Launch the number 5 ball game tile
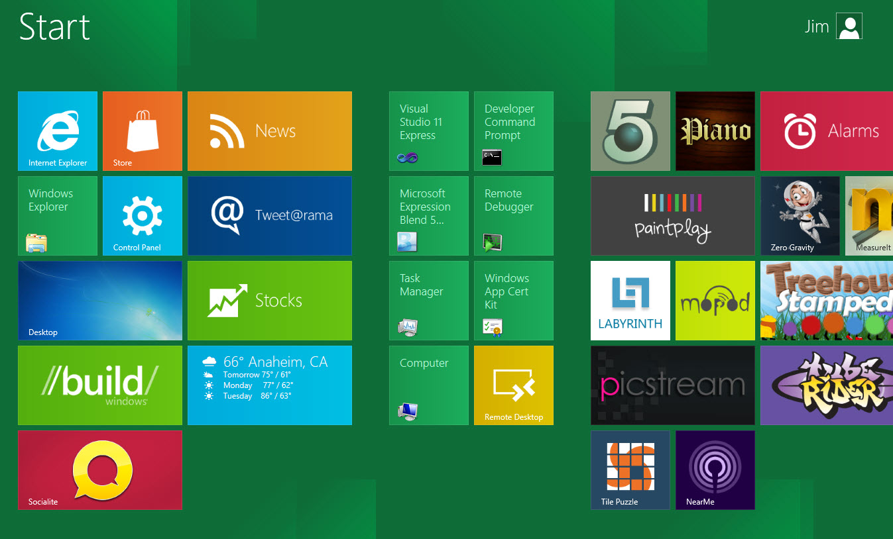The height and width of the screenshot is (539, 893). 630,131
